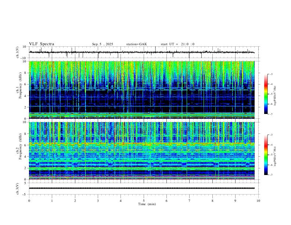The height and width of the screenshot is (225, 291).
Task: Click the ch.1(V) waveform trace panel
Action: [x=144, y=52]
